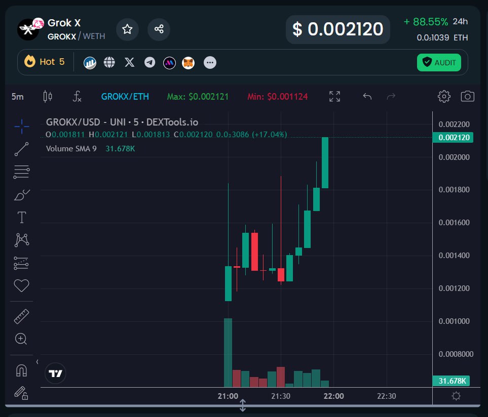
Task: Select the crosshair cursor tool
Action: (21, 127)
